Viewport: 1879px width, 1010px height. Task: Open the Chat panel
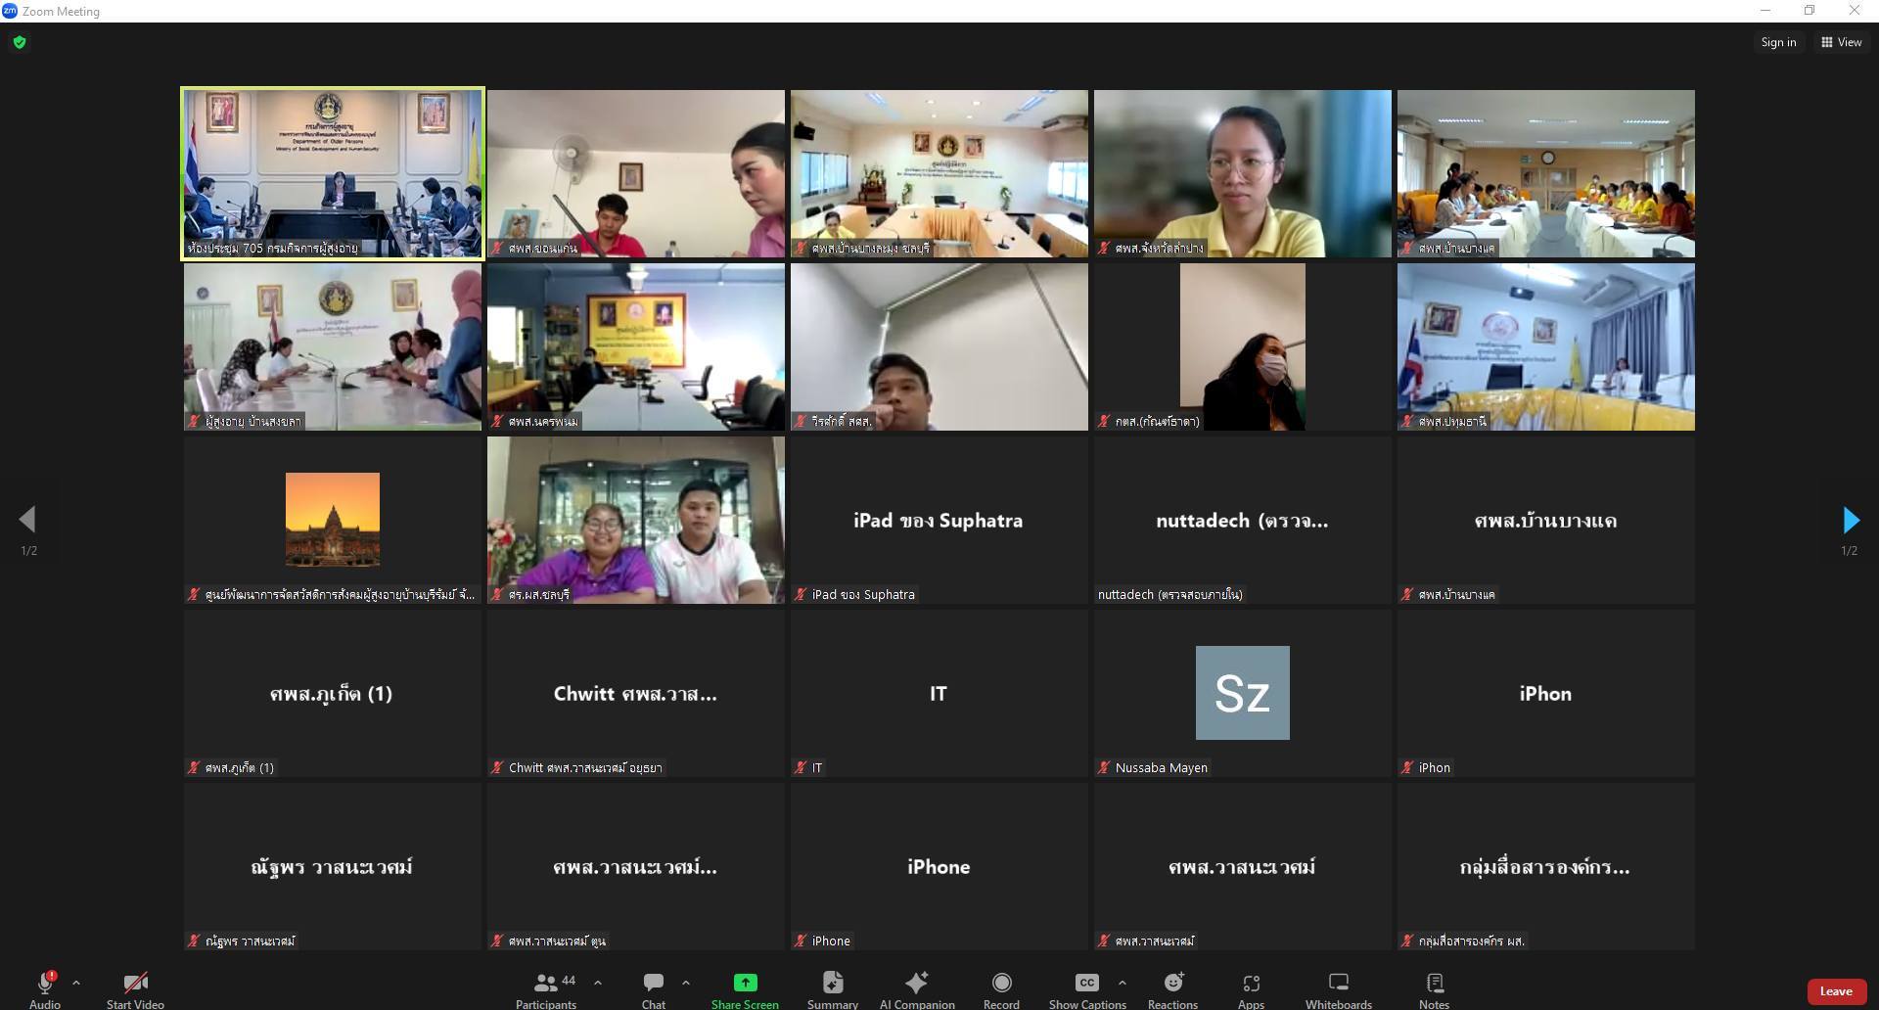653,988
